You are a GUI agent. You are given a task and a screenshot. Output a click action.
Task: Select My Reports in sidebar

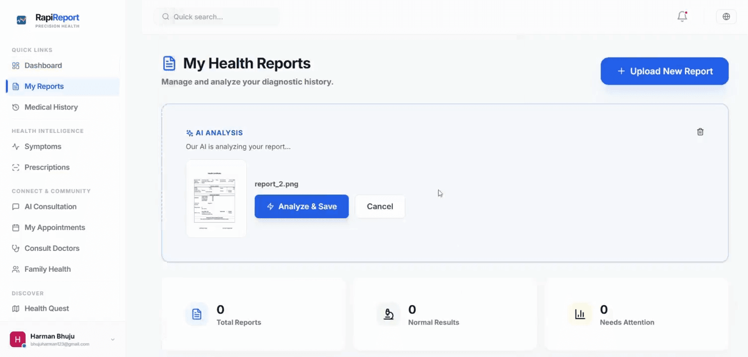(63, 86)
